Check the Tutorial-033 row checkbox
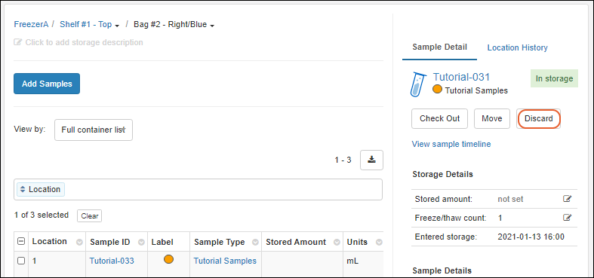The width and height of the screenshot is (594, 278). point(22,261)
